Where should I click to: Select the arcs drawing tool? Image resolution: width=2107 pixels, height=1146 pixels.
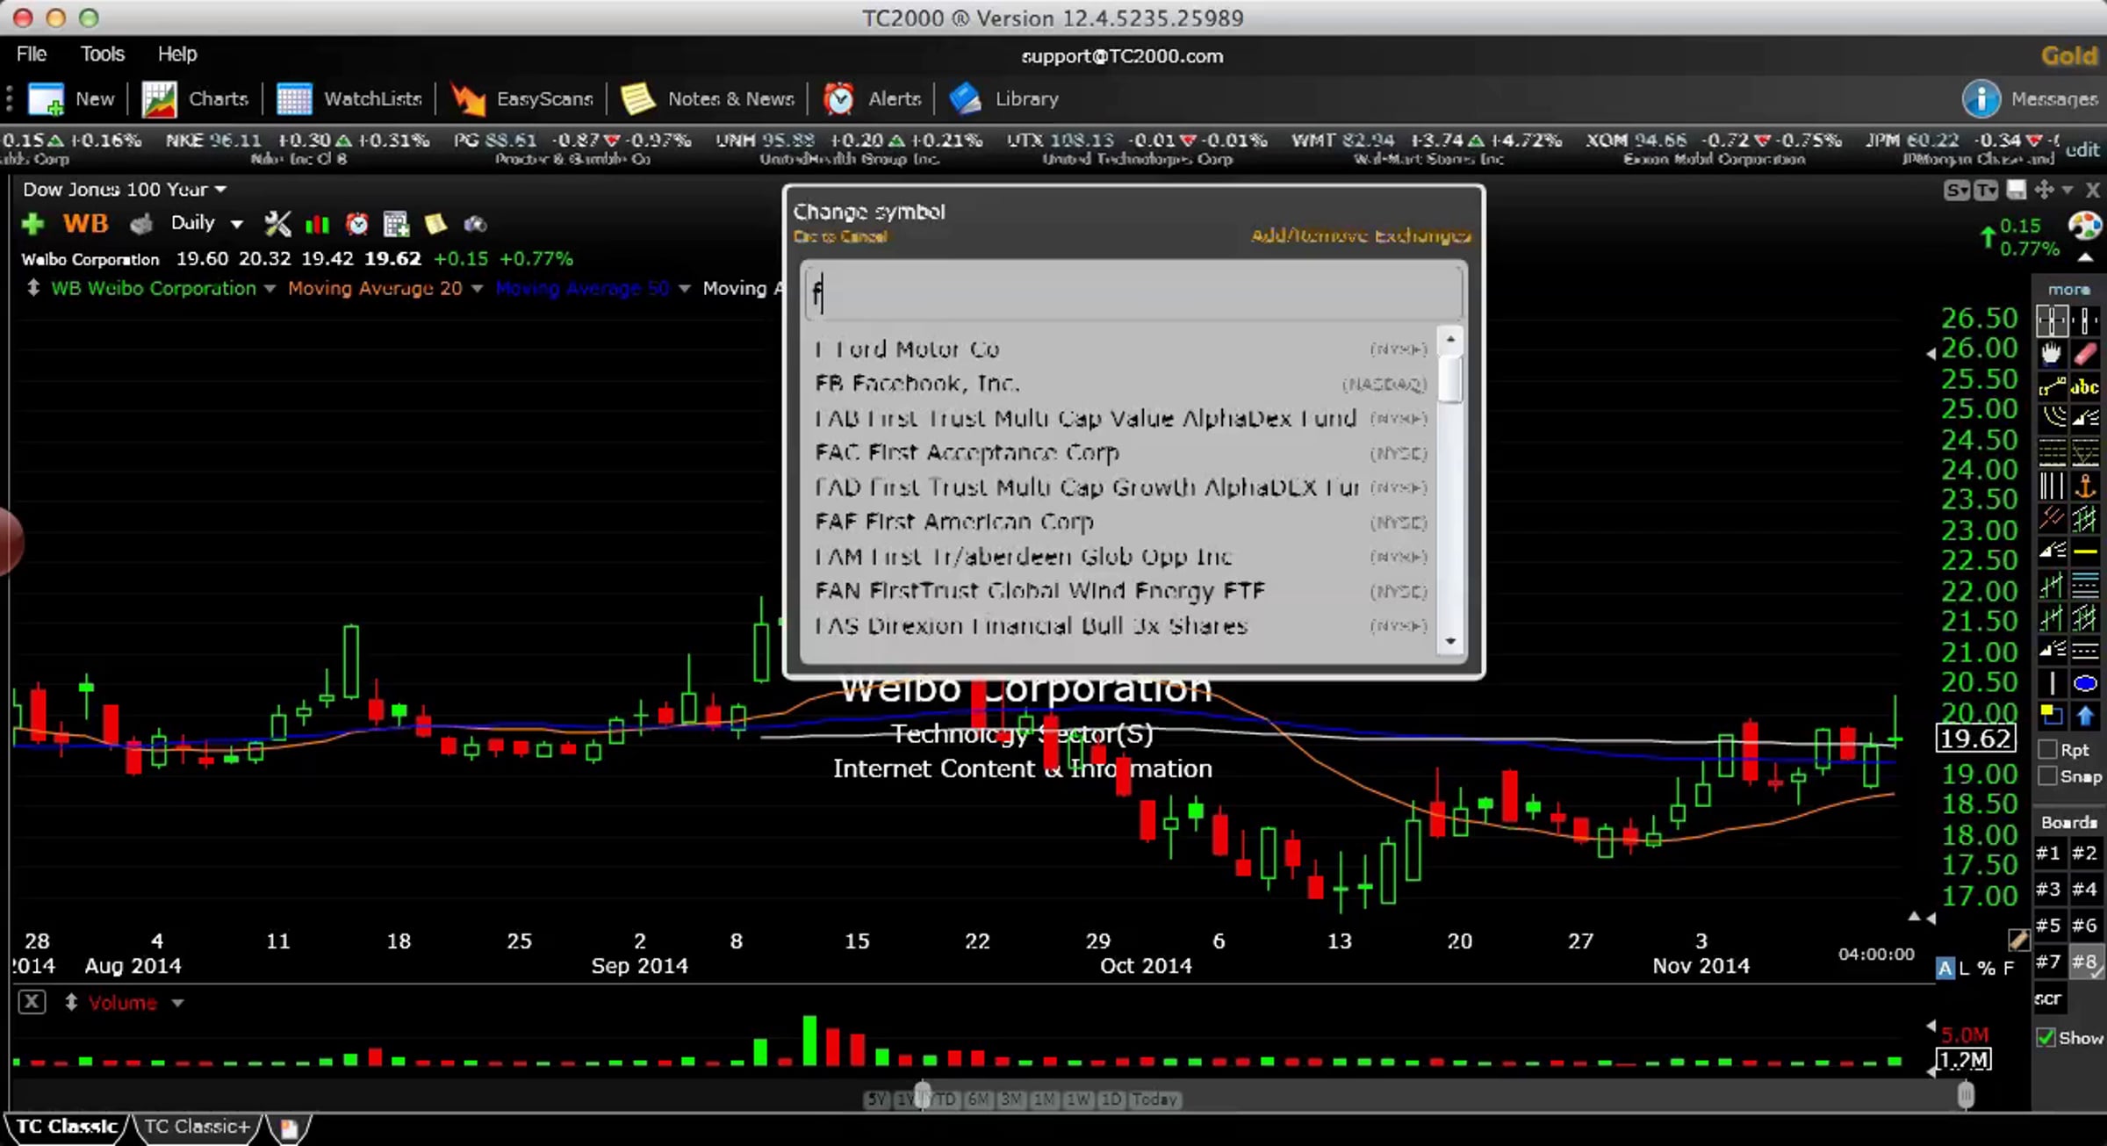[2052, 419]
